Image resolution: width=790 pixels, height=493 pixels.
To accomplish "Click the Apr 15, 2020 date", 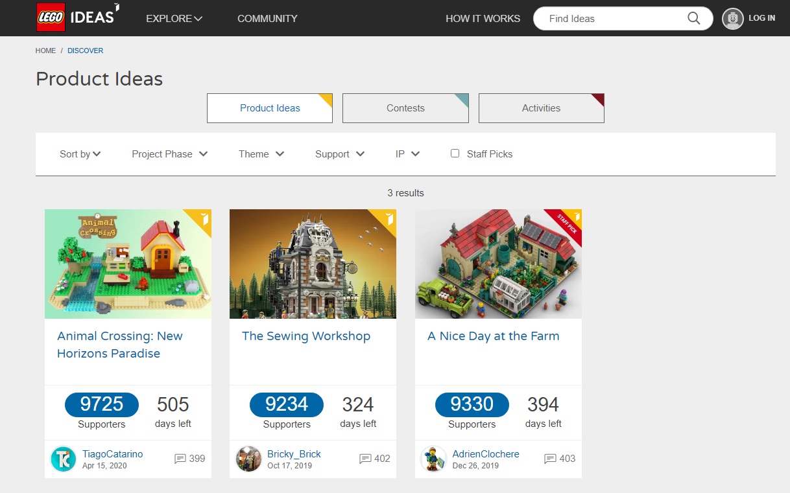I will click(x=104, y=466).
